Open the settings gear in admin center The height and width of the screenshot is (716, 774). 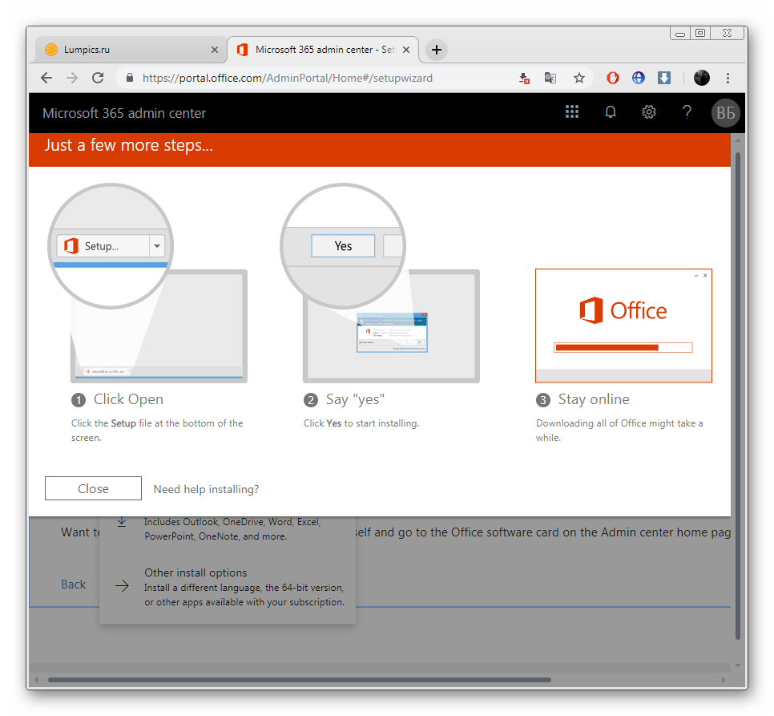tap(649, 112)
